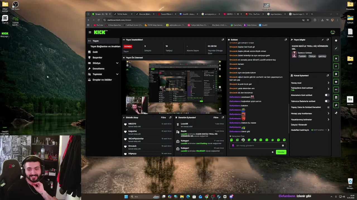Viewport: 357px width, 200px height.
Task: Toggle the lightning activity widget icon in rail
Action: (x=336, y=66)
